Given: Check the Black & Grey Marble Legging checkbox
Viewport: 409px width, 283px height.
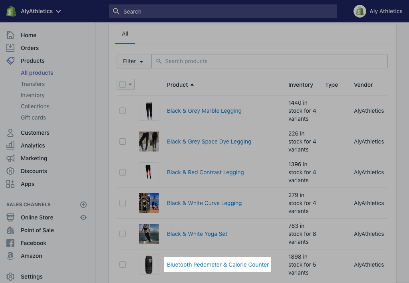Looking at the screenshot, I should pos(123,111).
